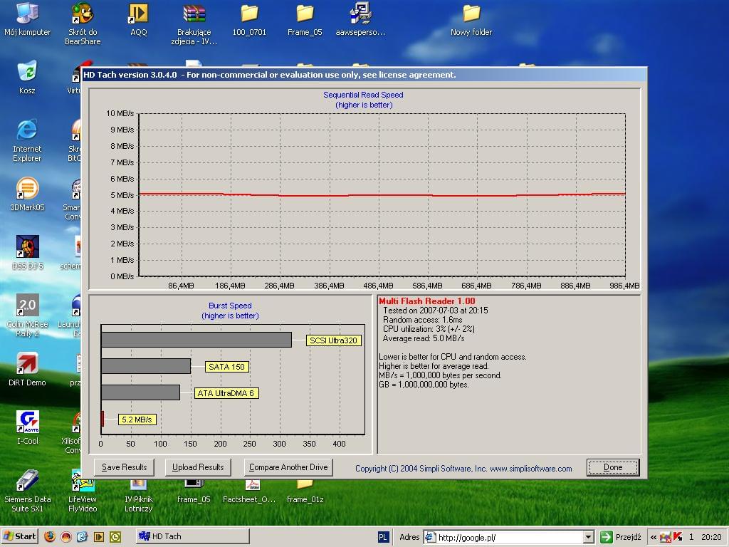Open the Kosz recycle bin
The image size is (729, 547).
point(27,77)
